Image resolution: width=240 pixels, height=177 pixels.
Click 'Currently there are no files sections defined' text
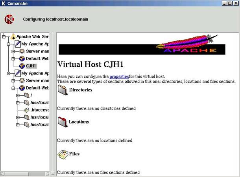98,172
